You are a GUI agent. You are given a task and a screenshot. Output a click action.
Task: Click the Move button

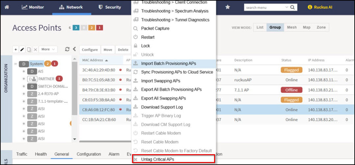coord(108,50)
